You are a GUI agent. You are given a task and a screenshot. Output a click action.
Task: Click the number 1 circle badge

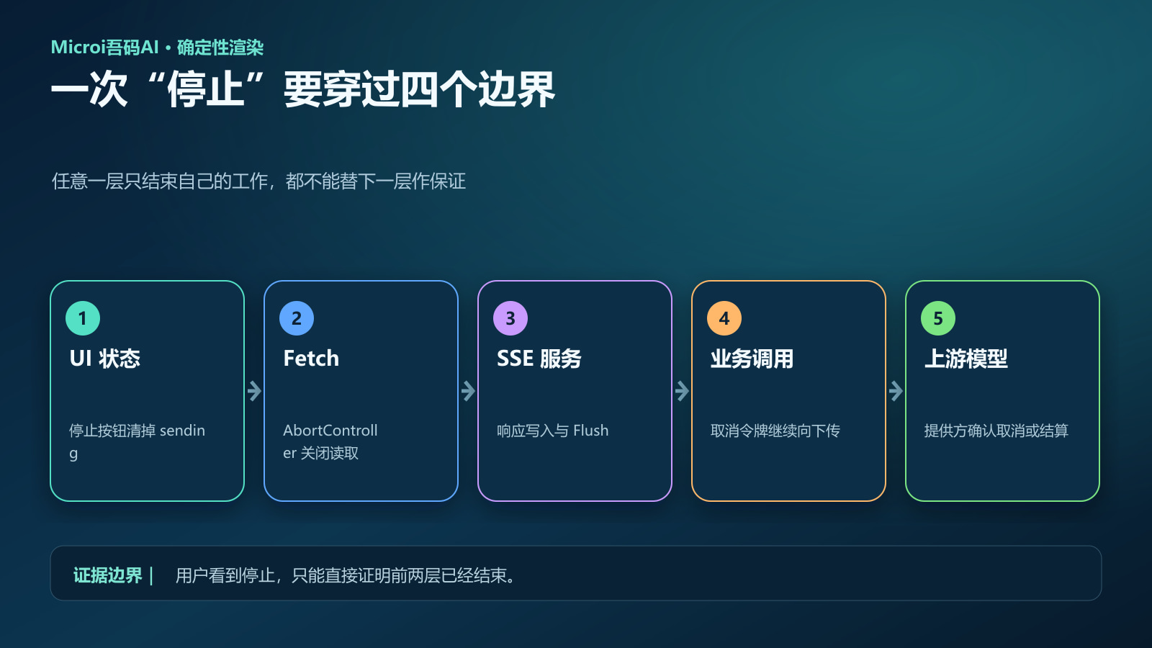(x=83, y=318)
